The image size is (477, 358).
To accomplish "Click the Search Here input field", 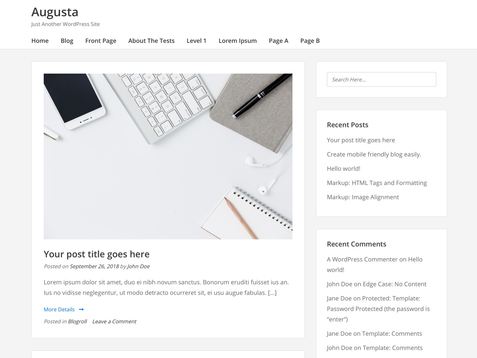I will (381, 79).
